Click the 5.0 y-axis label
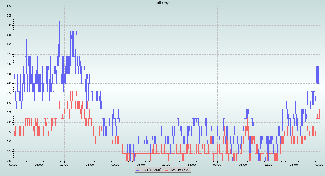The width and height of the screenshot is (325, 176). click(9, 64)
